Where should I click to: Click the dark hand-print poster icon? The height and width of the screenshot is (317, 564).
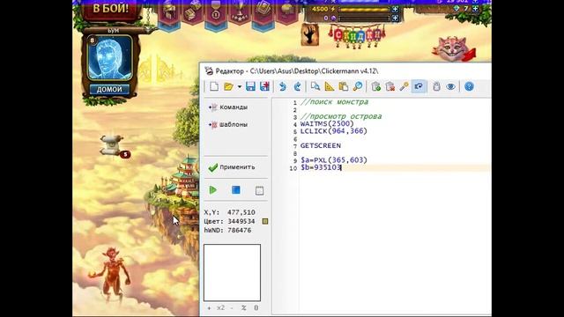(309, 35)
